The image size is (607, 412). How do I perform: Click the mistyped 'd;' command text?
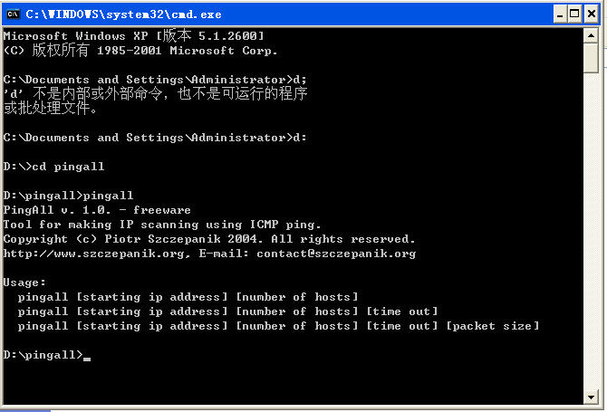click(300, 80)
